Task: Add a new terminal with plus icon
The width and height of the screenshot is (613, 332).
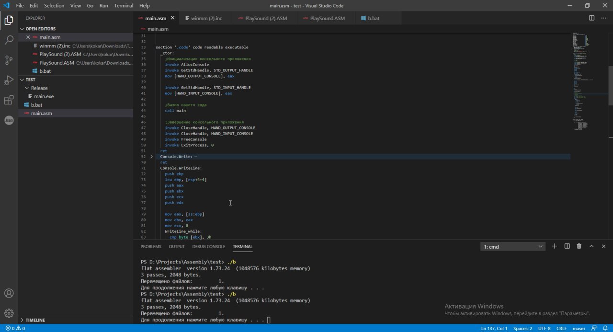Action: [554, 246]
